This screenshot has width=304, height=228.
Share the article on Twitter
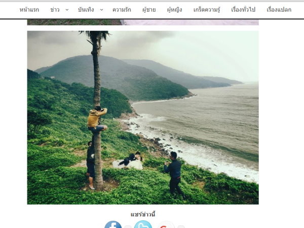(x=143, y=225)
